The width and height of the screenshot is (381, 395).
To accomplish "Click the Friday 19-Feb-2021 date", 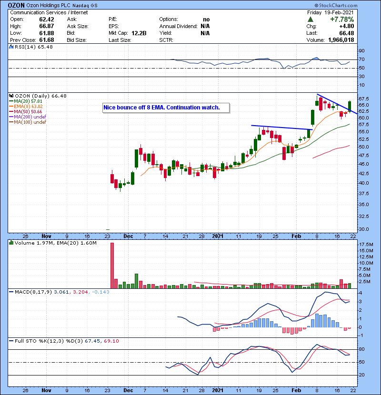I will pyautogui.click(x=331, y=12).
